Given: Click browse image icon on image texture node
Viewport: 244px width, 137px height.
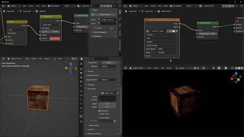Looking at the screenshot, I should click(148, 31).
